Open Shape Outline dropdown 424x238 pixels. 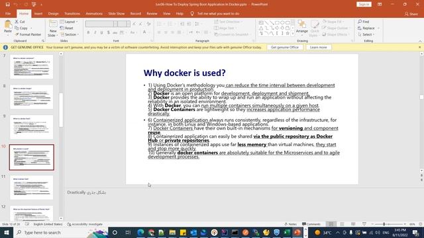click(335, 28)
